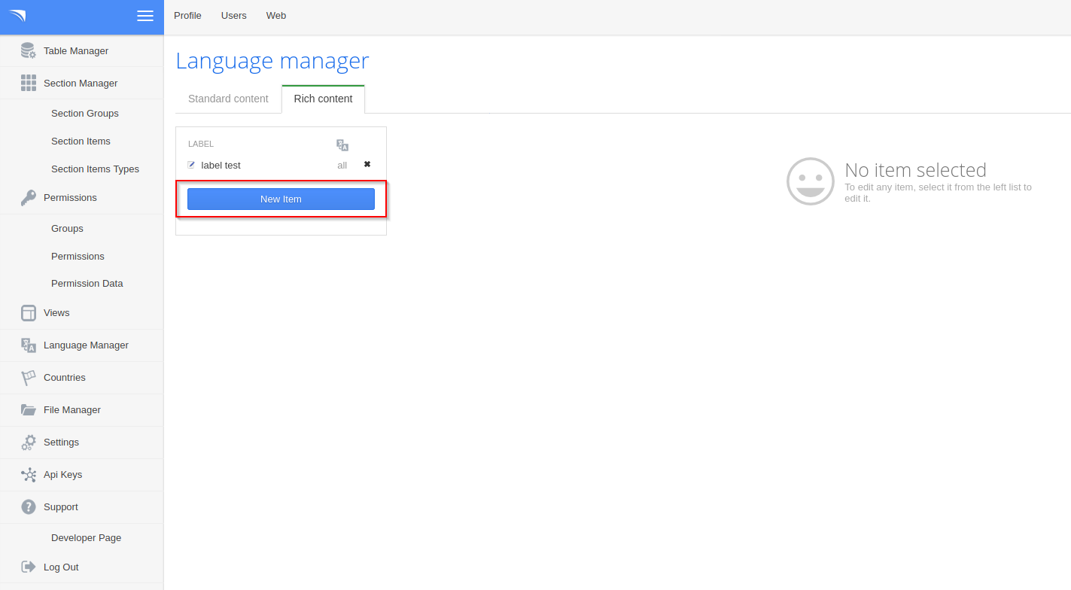Click the New Item button

[281, 199]
